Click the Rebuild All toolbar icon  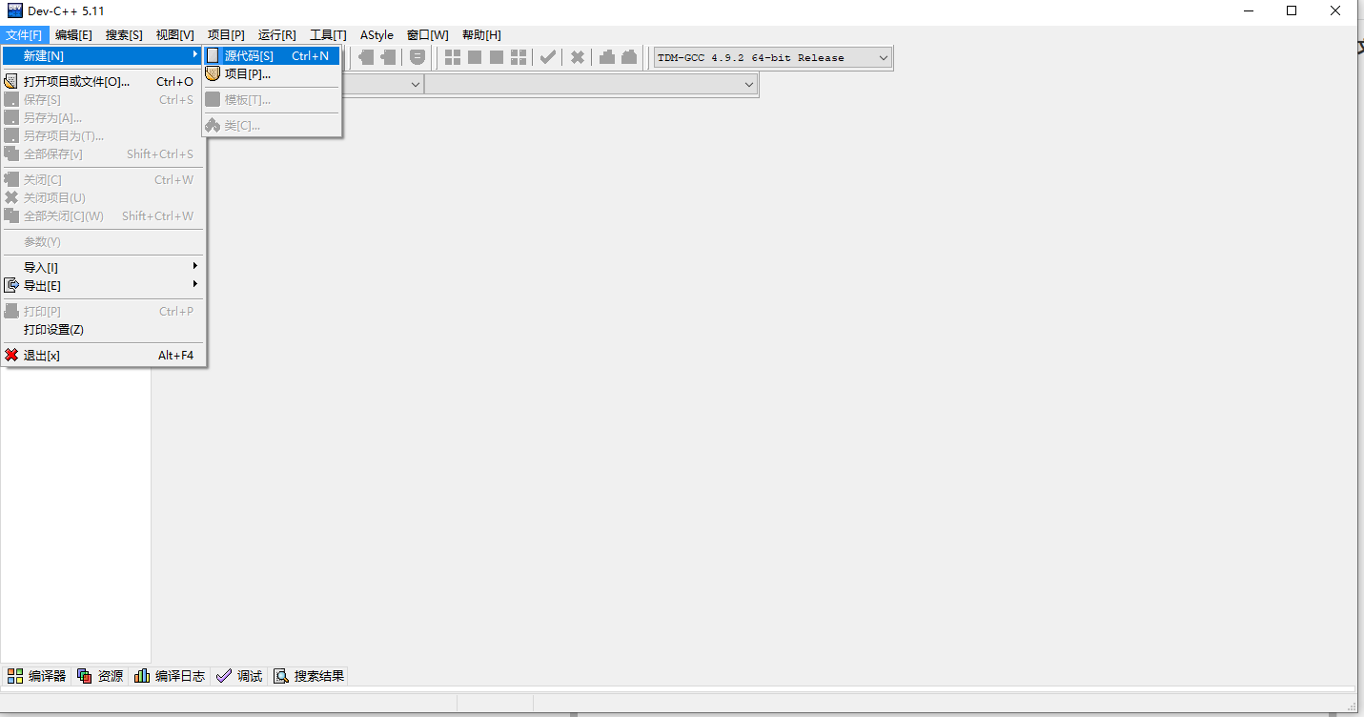tap(519, 57)
